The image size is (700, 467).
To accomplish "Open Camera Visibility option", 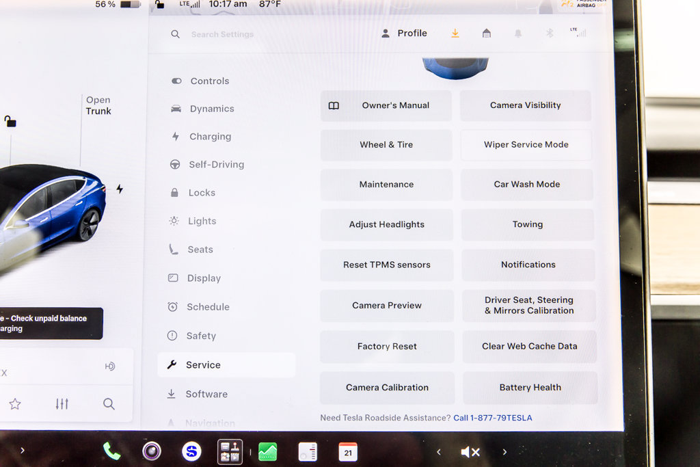I will [x=526, y=105].
